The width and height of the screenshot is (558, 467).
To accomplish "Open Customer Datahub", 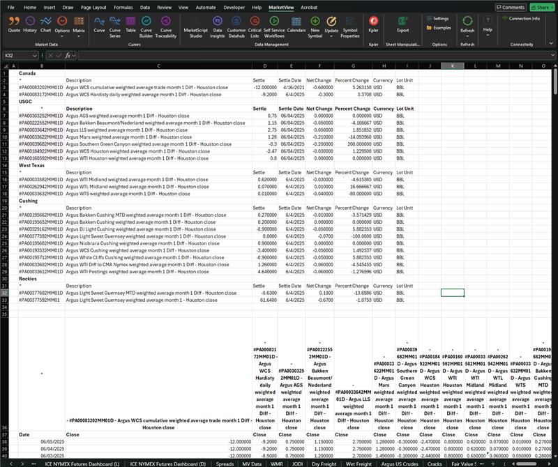I will (x=236, y=27).
